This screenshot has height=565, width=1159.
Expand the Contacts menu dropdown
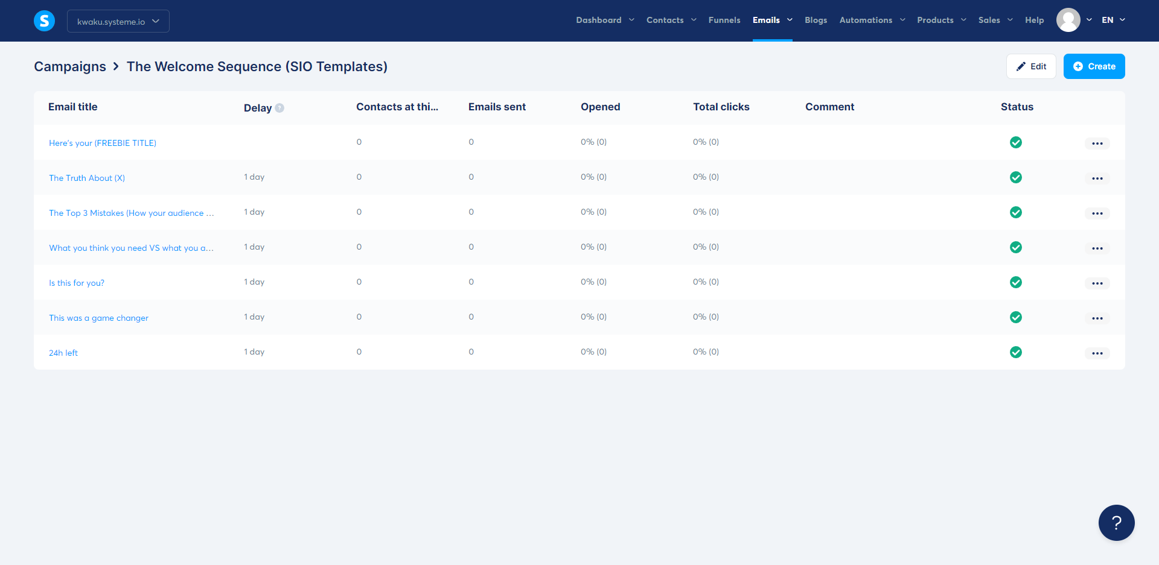coord(671,20)
